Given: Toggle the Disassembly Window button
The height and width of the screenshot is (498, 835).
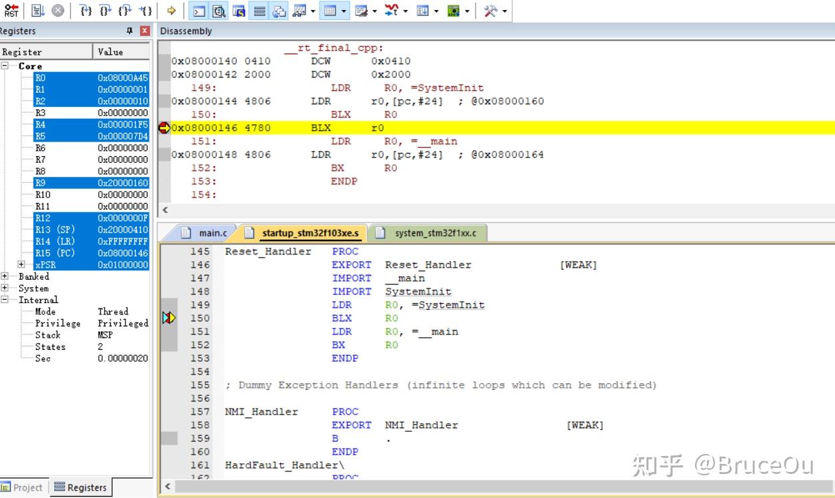Looking at the screenshot, I should click(x=219, y=11).
